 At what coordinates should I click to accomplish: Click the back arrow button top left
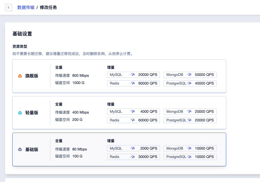click(9, 7)
